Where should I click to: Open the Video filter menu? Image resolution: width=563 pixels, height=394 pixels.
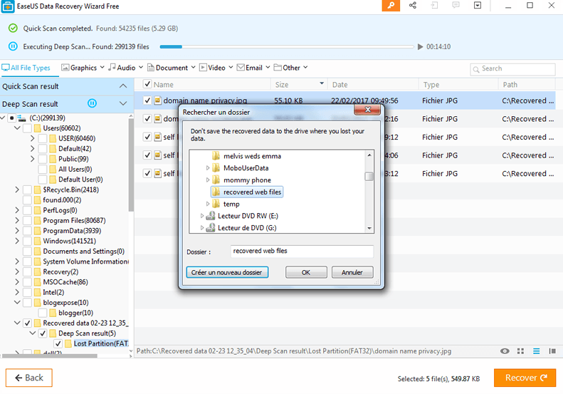[231, 67]
